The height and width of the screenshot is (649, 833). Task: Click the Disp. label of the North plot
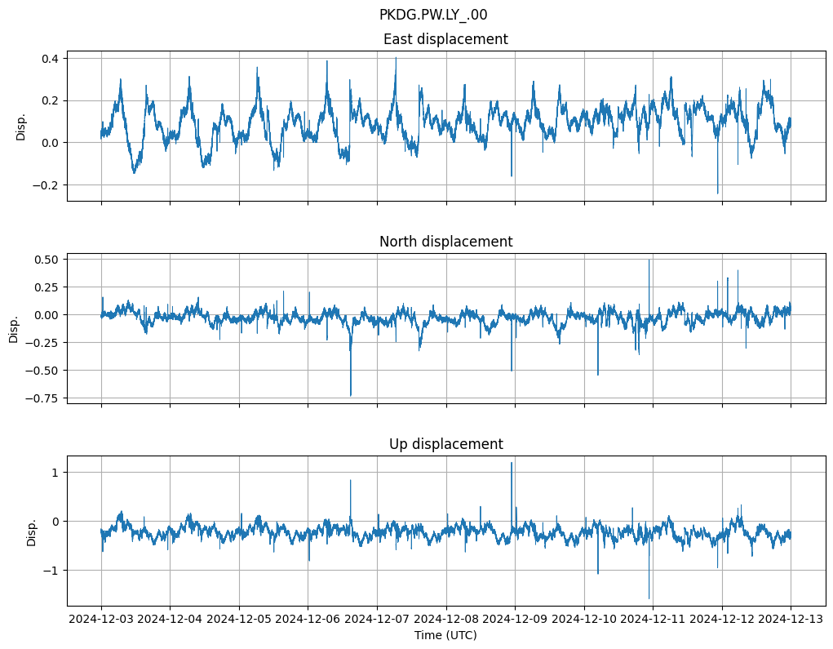tap(14, 329)
